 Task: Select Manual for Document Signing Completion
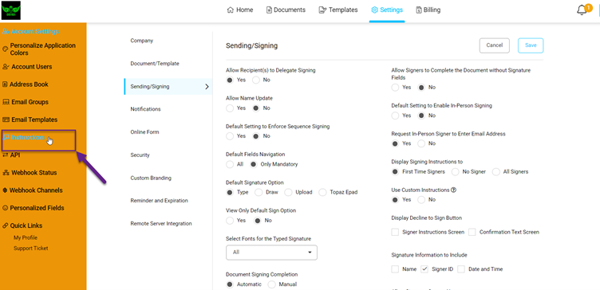[272, 284]
